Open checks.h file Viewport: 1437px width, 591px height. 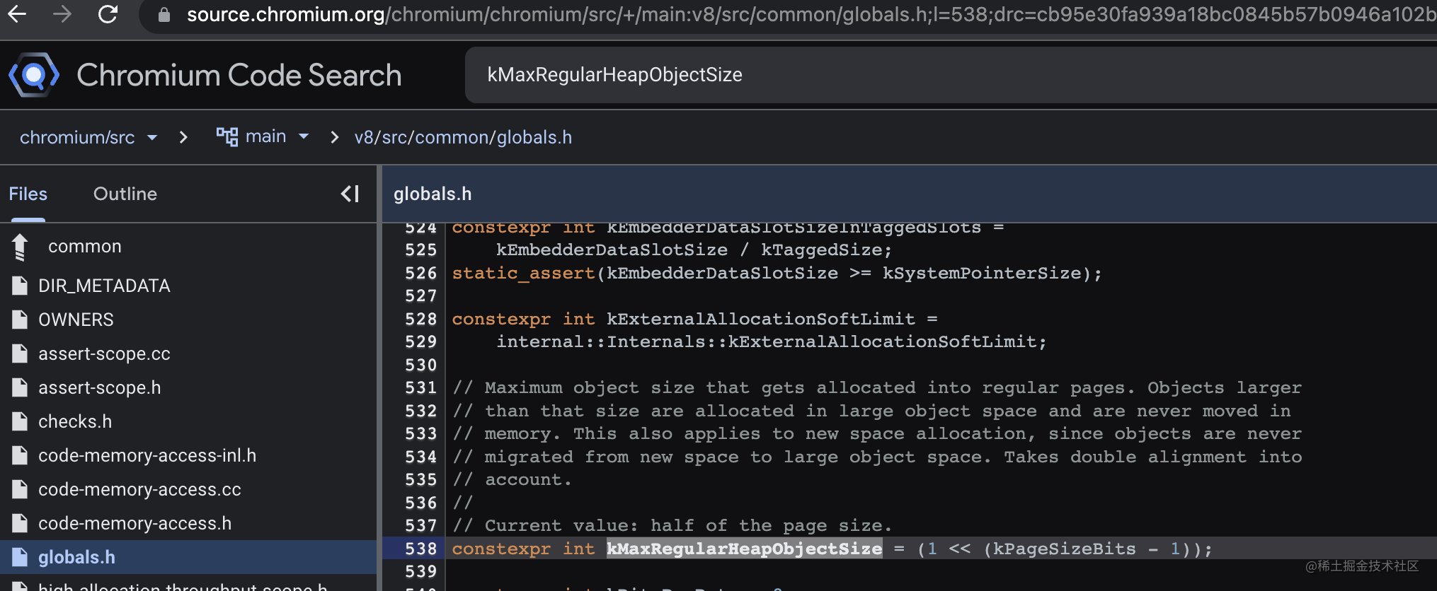[75, 421]
